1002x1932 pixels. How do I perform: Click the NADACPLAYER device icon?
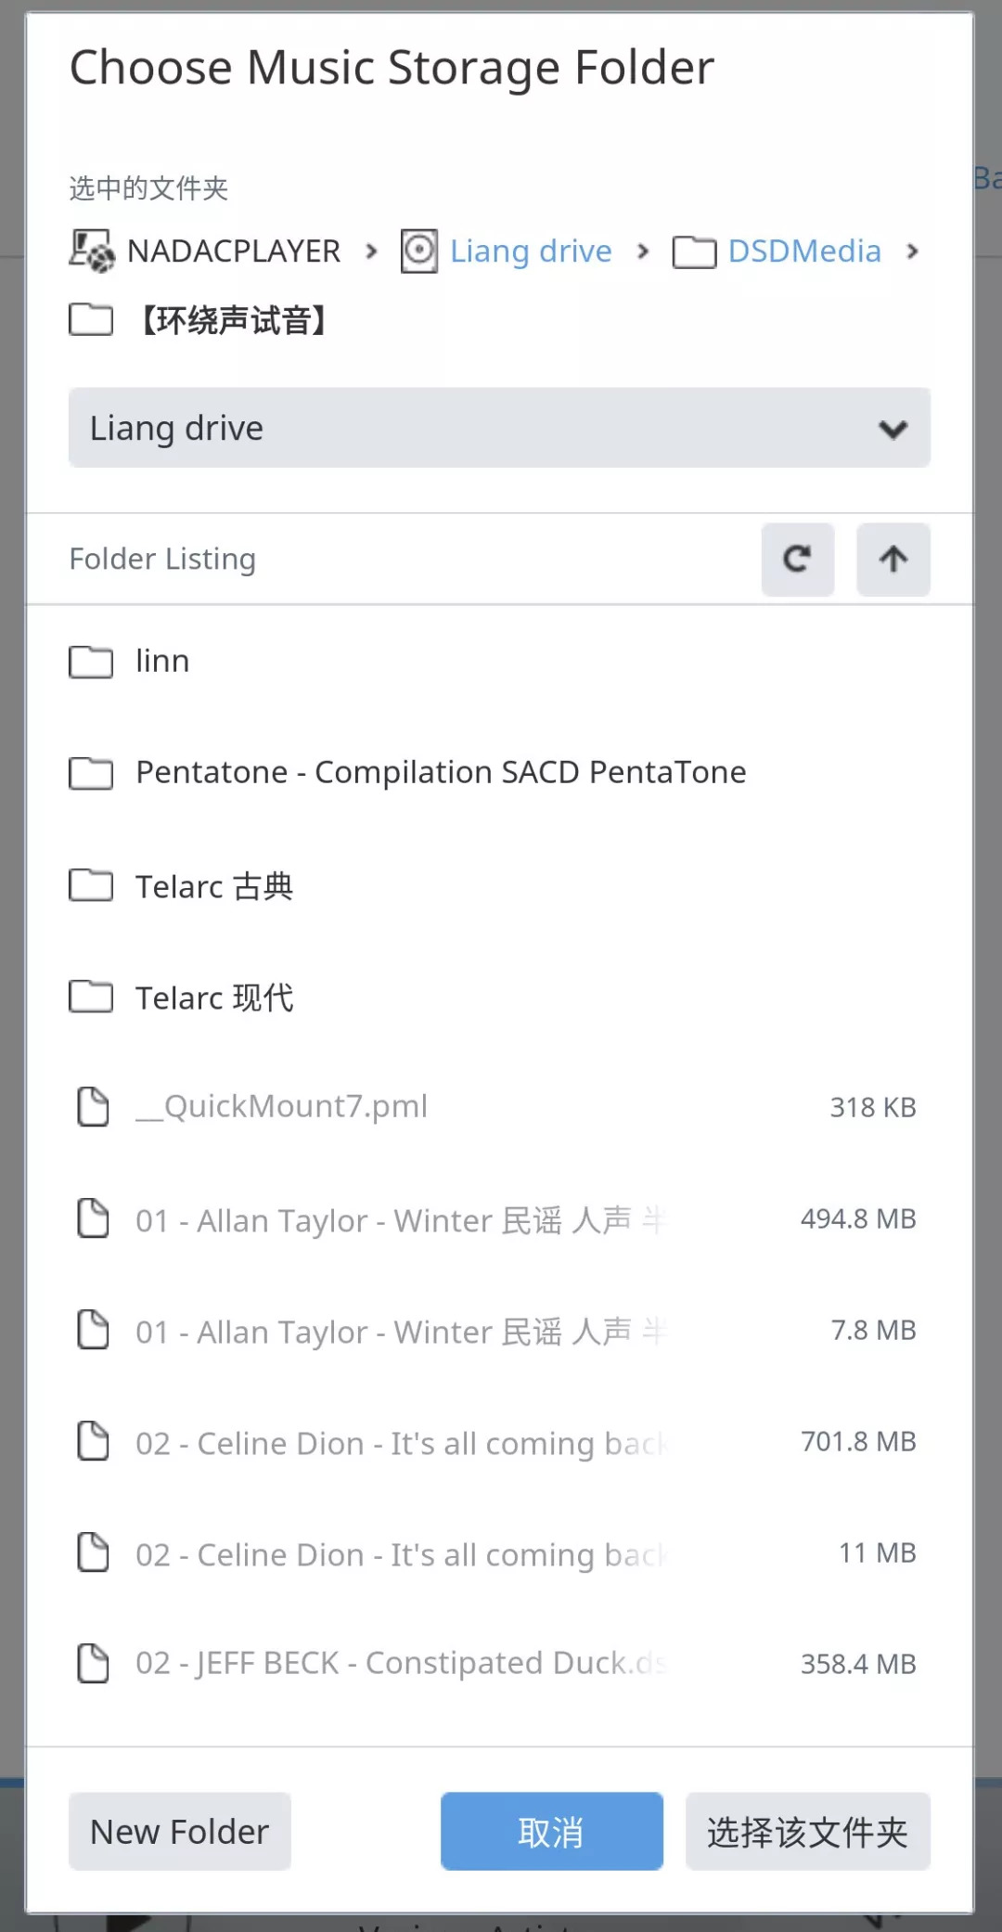pyautogui.click(x=92, y=251)
